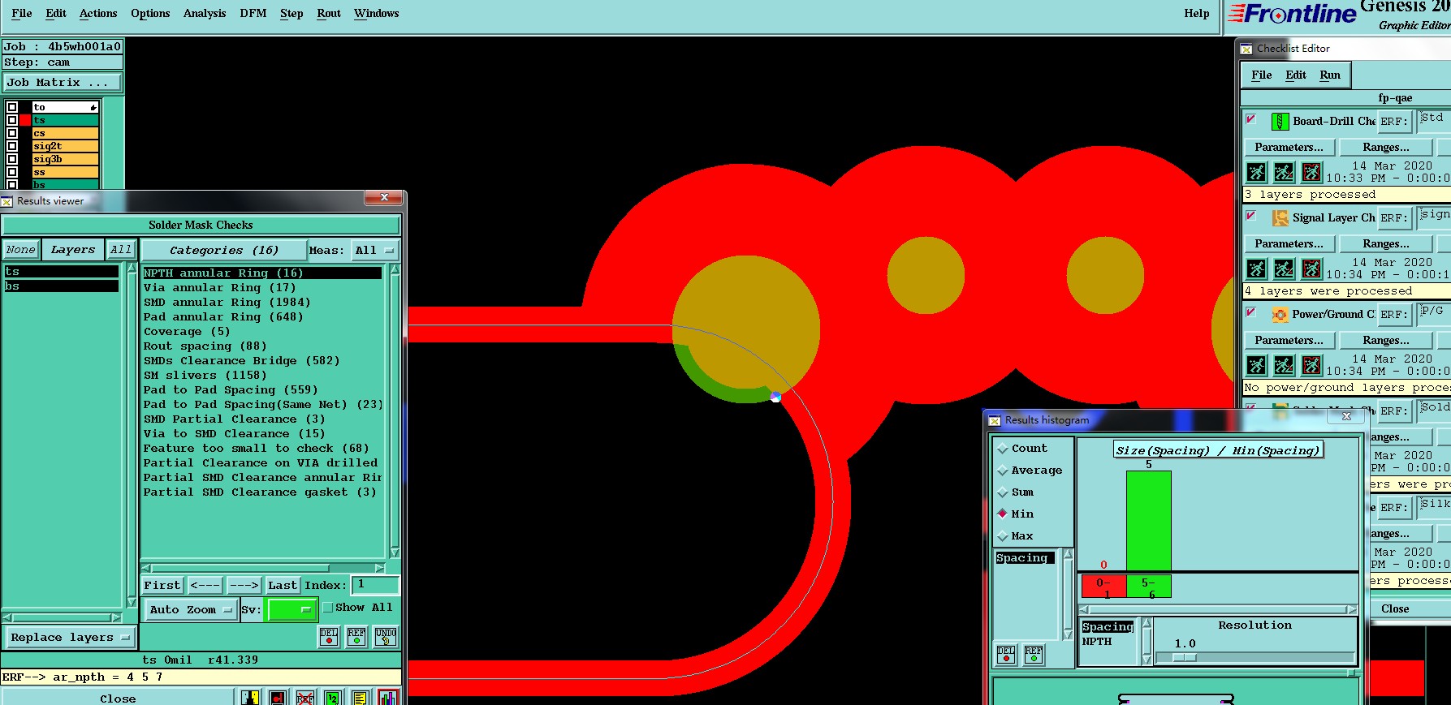The height and width of the screenshot is (705, 1451).
Task: Open Analysis menu
Action: (x=205, y=13)
